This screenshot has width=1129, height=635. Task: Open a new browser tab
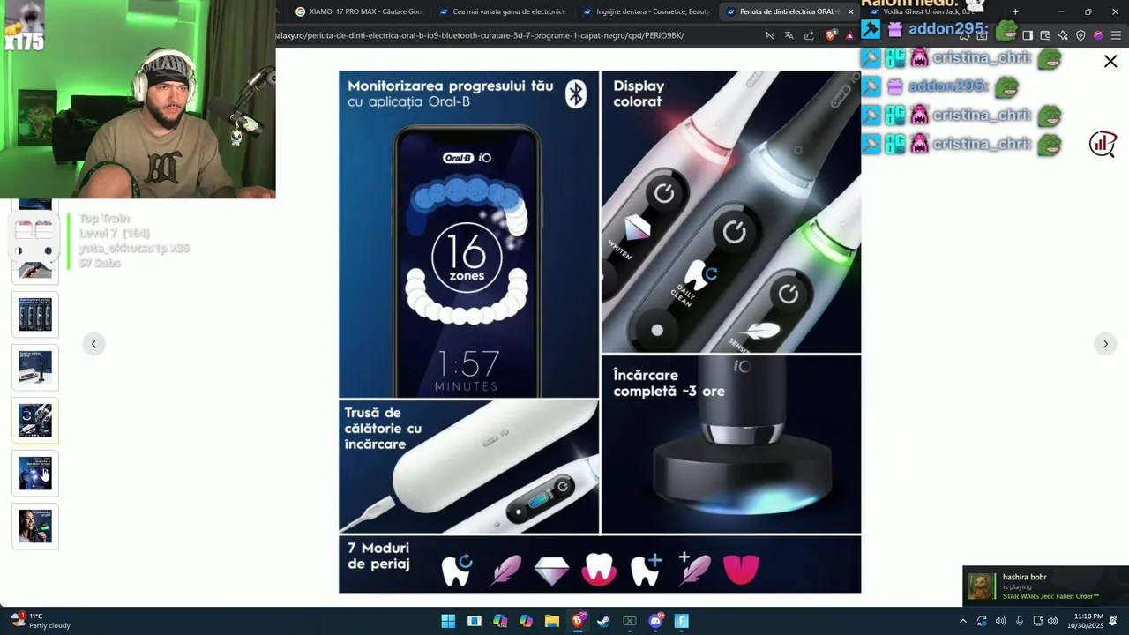pos(1015,11)
